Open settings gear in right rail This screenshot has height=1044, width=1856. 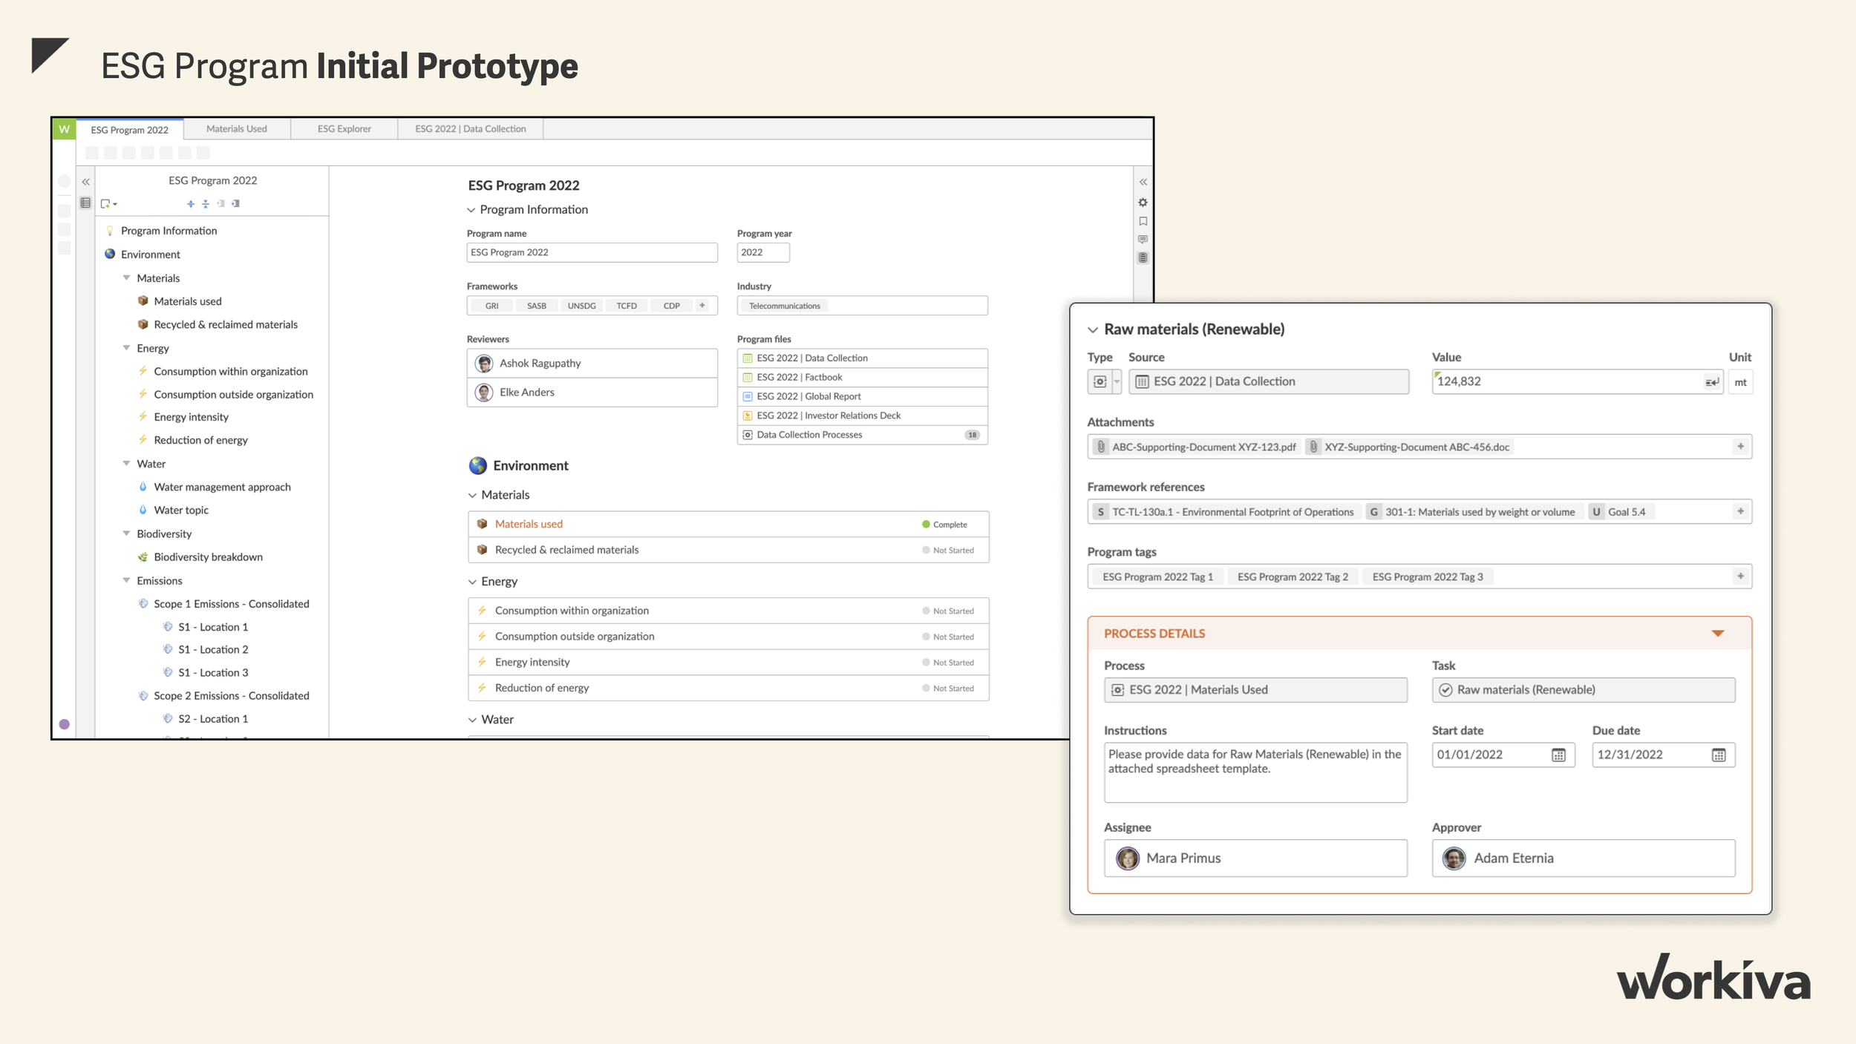(x=1143, y=203)
